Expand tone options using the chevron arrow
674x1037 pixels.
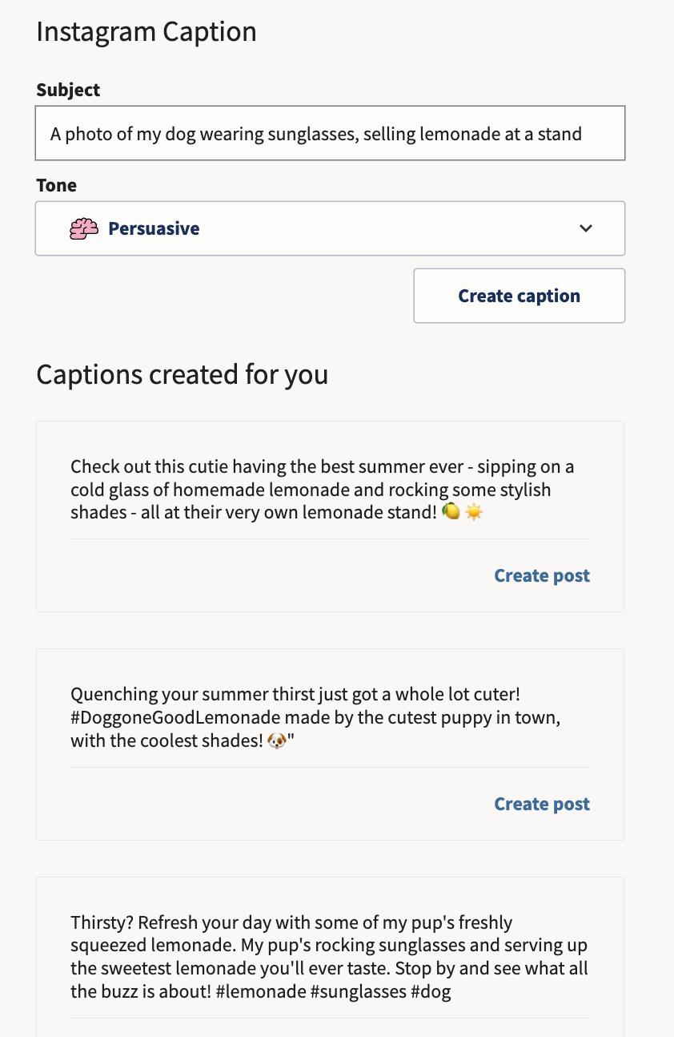point(586,228)
